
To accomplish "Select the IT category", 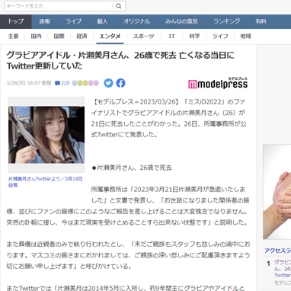I will [171, 37].
